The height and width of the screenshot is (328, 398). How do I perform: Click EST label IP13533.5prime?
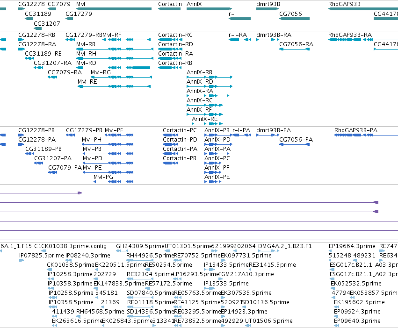226,283
